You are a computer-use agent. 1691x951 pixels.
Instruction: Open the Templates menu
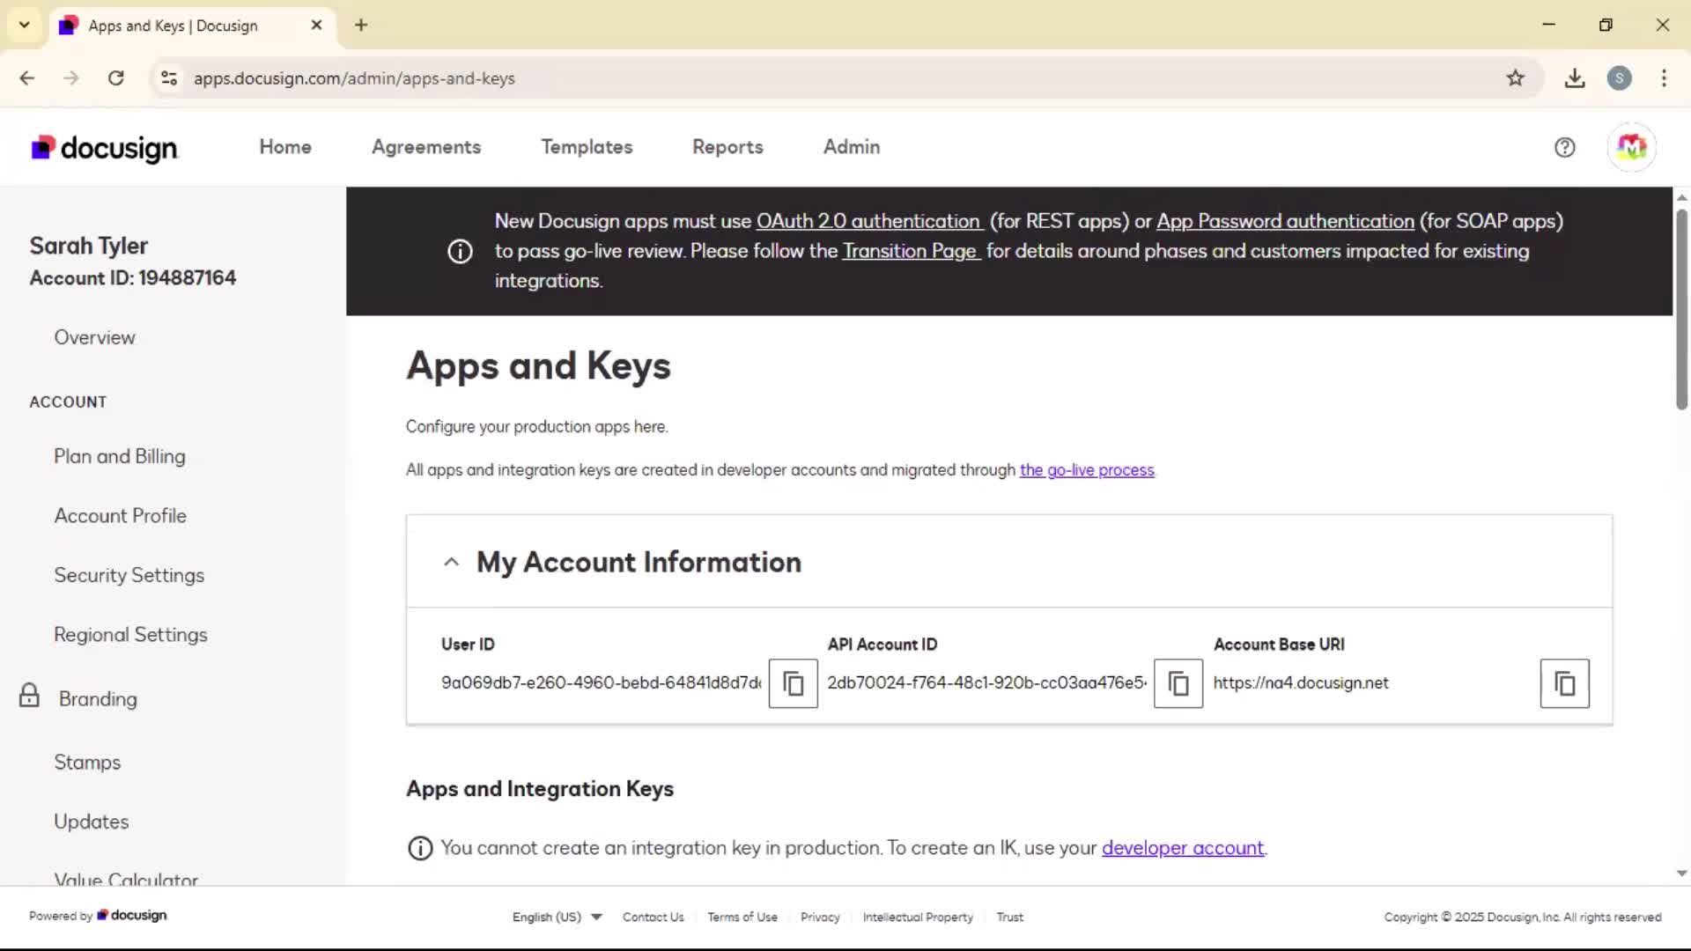587,147
